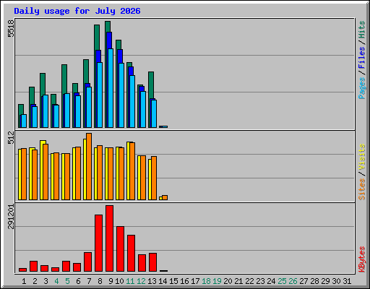Select day 10 on the x-axis
Image resolution: width=370 pixels, height=289 pixels.
(119, 281)
